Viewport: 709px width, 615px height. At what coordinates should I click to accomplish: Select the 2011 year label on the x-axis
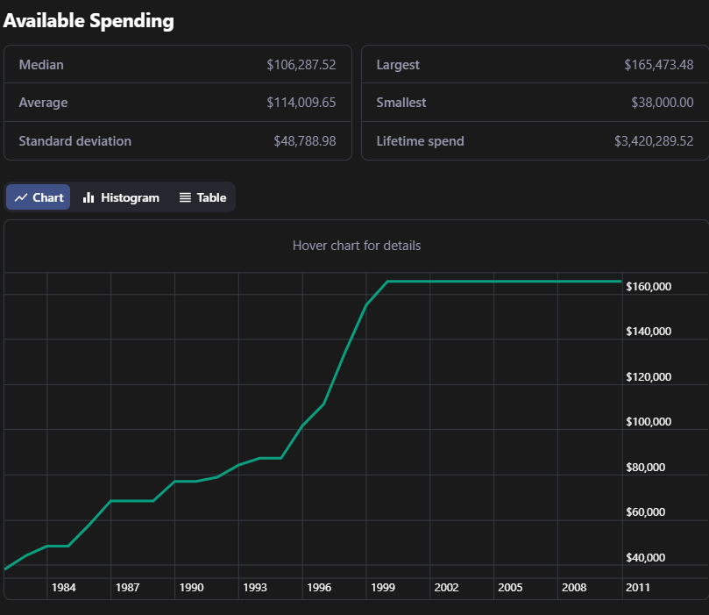(637, 587)
